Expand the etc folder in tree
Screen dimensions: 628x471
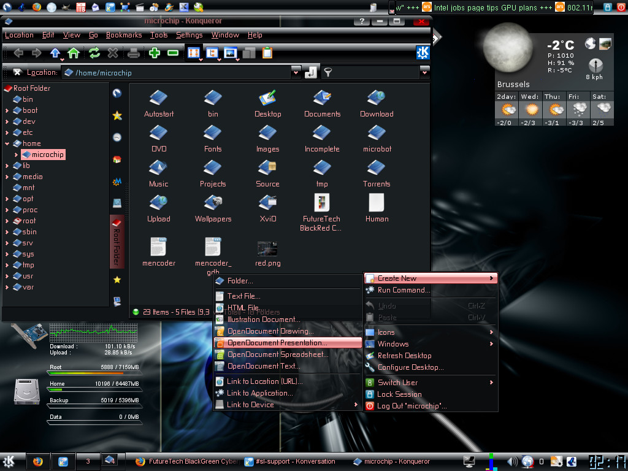7,132
